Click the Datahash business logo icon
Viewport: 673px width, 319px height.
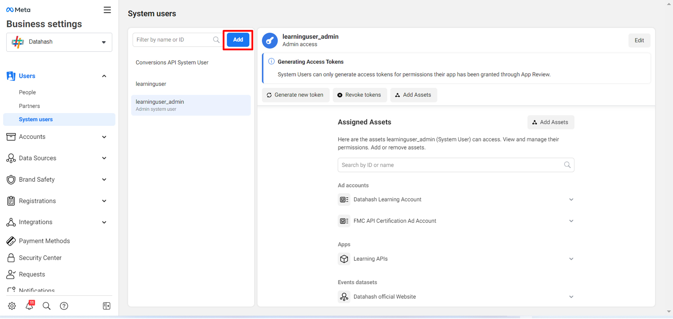click(x=18, y=42)
